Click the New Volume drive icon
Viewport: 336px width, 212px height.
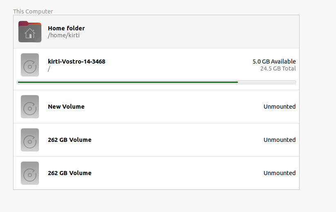(x=30, y=107)
